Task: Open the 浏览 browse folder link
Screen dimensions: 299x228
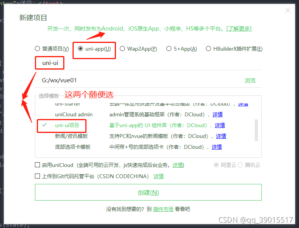Action: pos(250,80)
